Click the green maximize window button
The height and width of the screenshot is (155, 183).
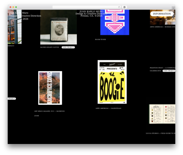click(x=16, y=7)
